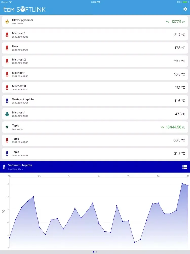Select the 63.5 °C Teplo value
Image resolution: width=190 pixels, height=254 pixels.
tap(179, 140)
